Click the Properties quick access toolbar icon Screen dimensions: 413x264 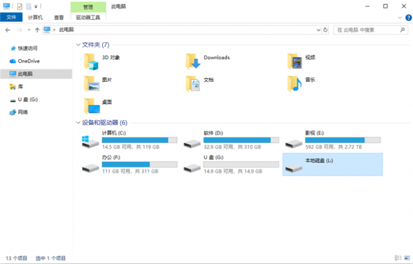pos(19,6)
